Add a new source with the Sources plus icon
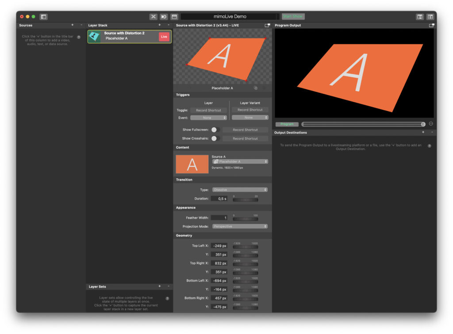The width and height of the screenshot is (453, 334). tap(72, 25)
